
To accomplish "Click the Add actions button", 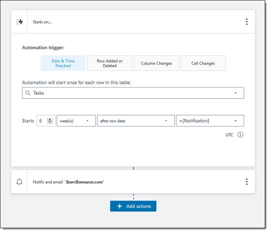I will pyautogui.click(x=133, y=206).
